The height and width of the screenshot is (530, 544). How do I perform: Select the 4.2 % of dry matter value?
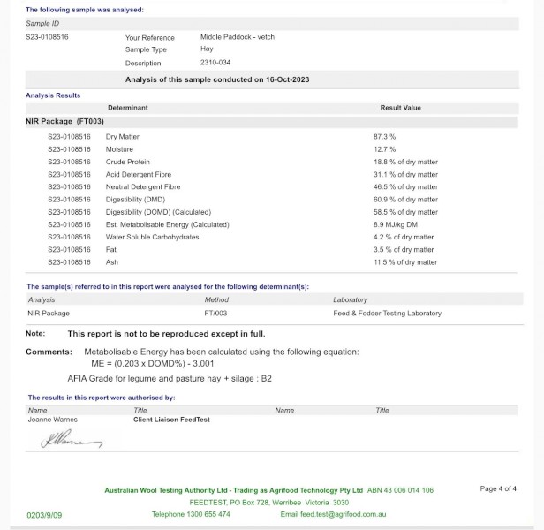point(404,237)
